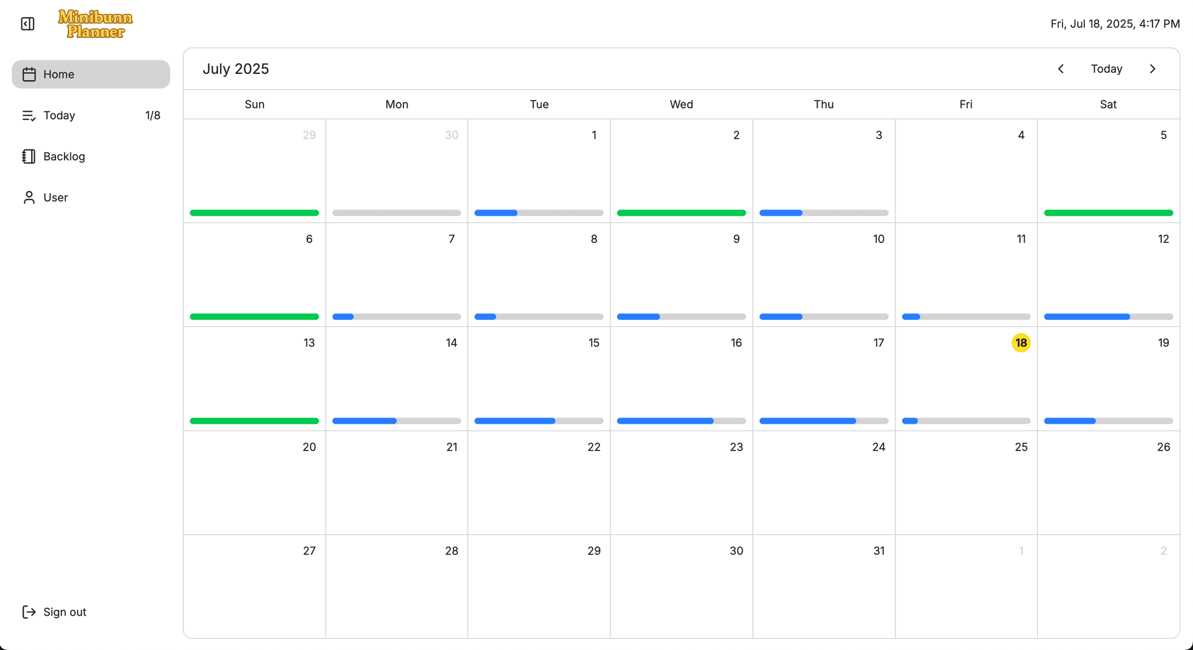Click the User profile icon
The image size is (1193, 650).
pos(29,198)
